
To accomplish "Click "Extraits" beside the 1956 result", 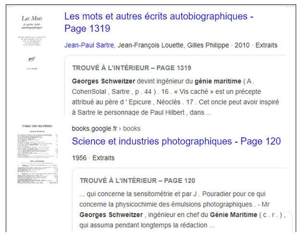I will (x=103, y=157).
